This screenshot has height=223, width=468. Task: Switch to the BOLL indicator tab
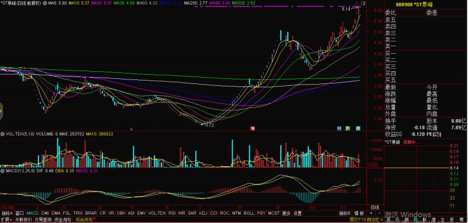coord(249,213)
